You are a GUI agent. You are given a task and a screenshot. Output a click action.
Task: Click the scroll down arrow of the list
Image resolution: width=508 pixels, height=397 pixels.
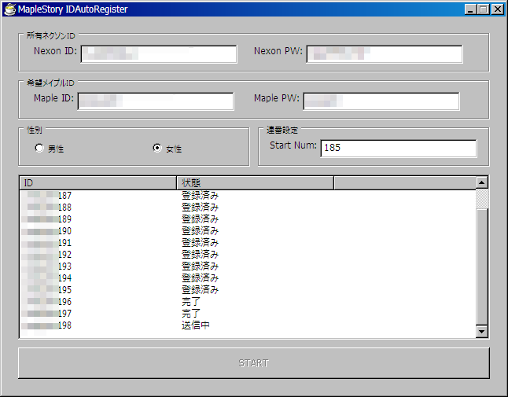(x=482, y=331)
